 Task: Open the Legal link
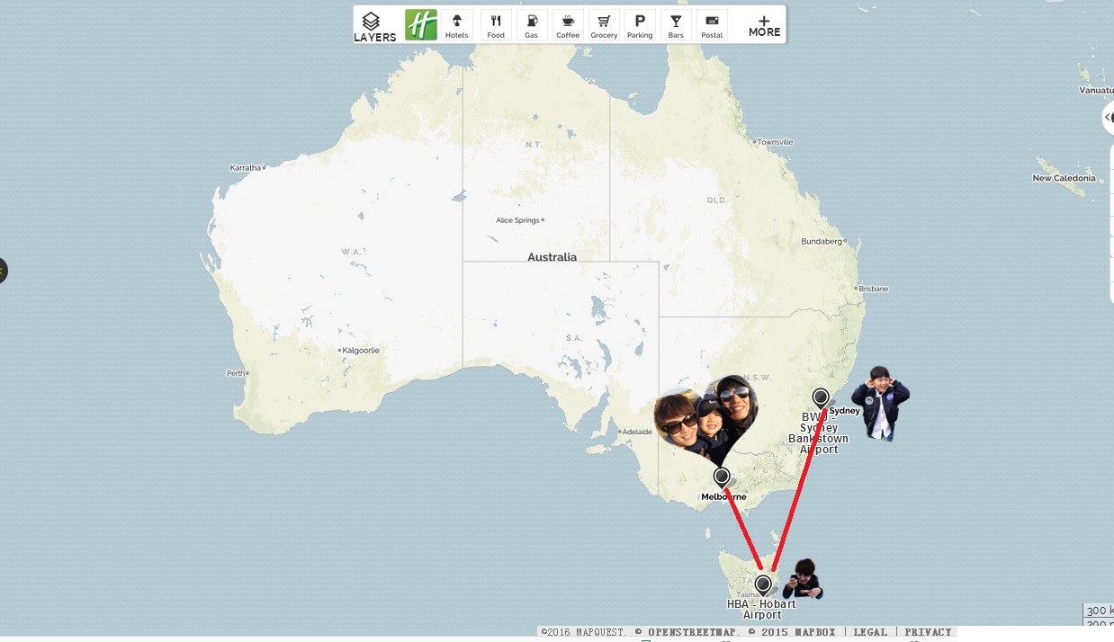coord(869,632)
